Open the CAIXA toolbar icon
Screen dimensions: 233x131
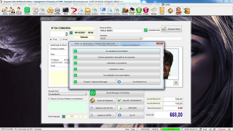coord(132,11)
